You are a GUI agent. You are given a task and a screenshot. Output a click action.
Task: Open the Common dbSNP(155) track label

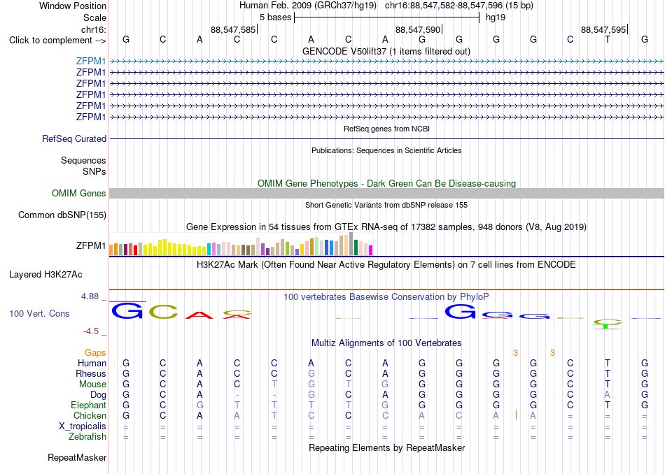point(62,215)
